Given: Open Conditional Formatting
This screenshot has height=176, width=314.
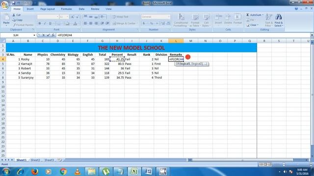Looking at the screenshot, I should (x=181, y=20).
